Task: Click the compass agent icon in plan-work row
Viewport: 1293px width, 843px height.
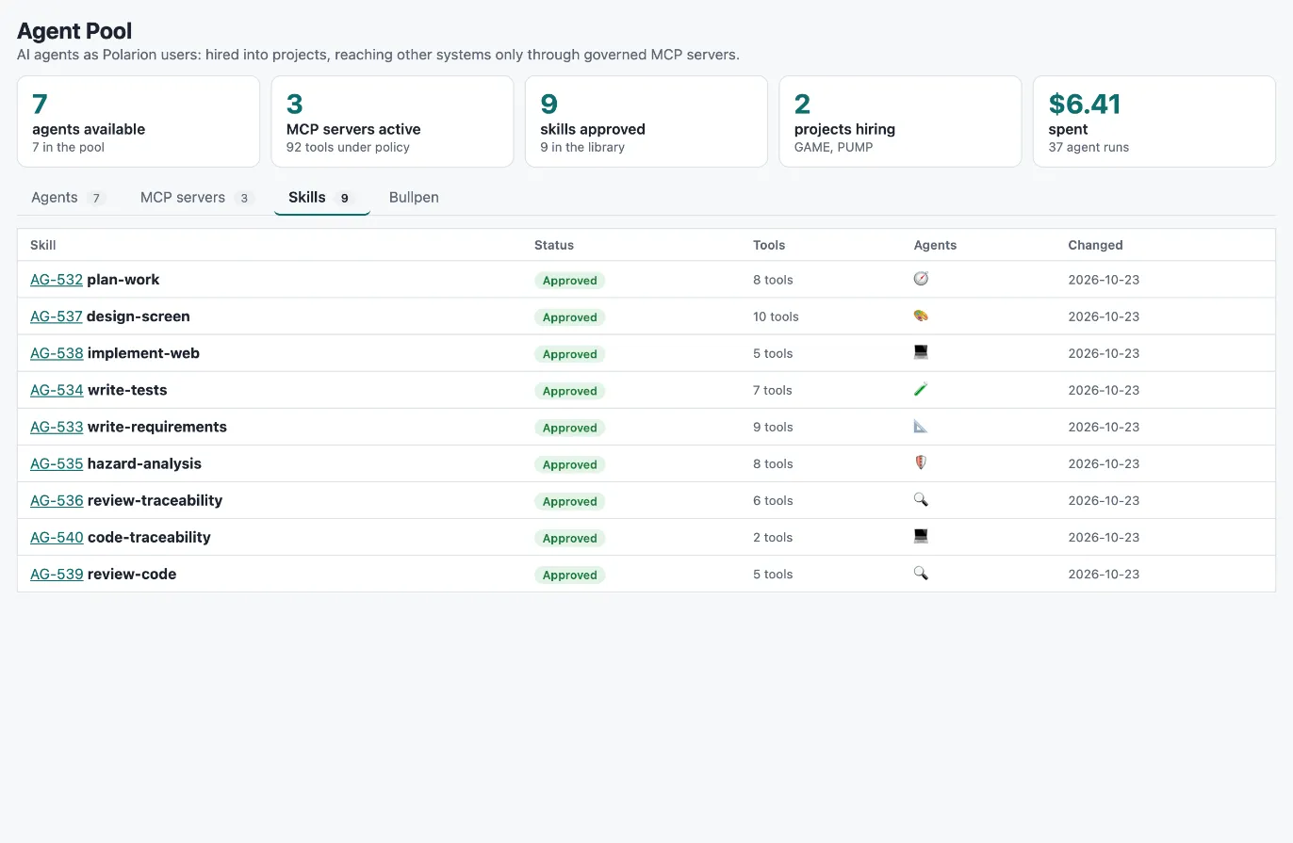Action: 921,279
